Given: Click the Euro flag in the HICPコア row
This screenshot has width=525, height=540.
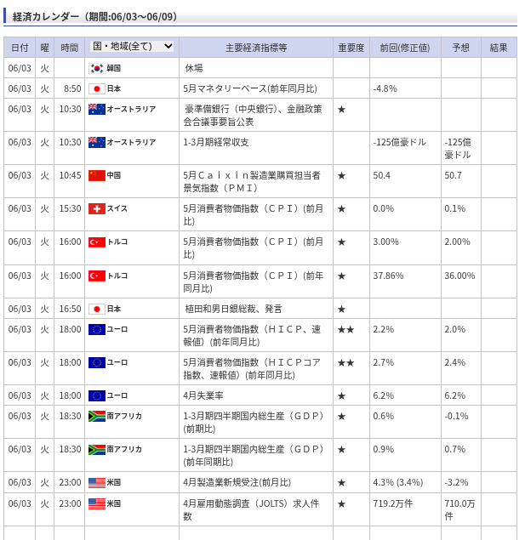Looking at the screenshot, I should [x=97, y=362].
